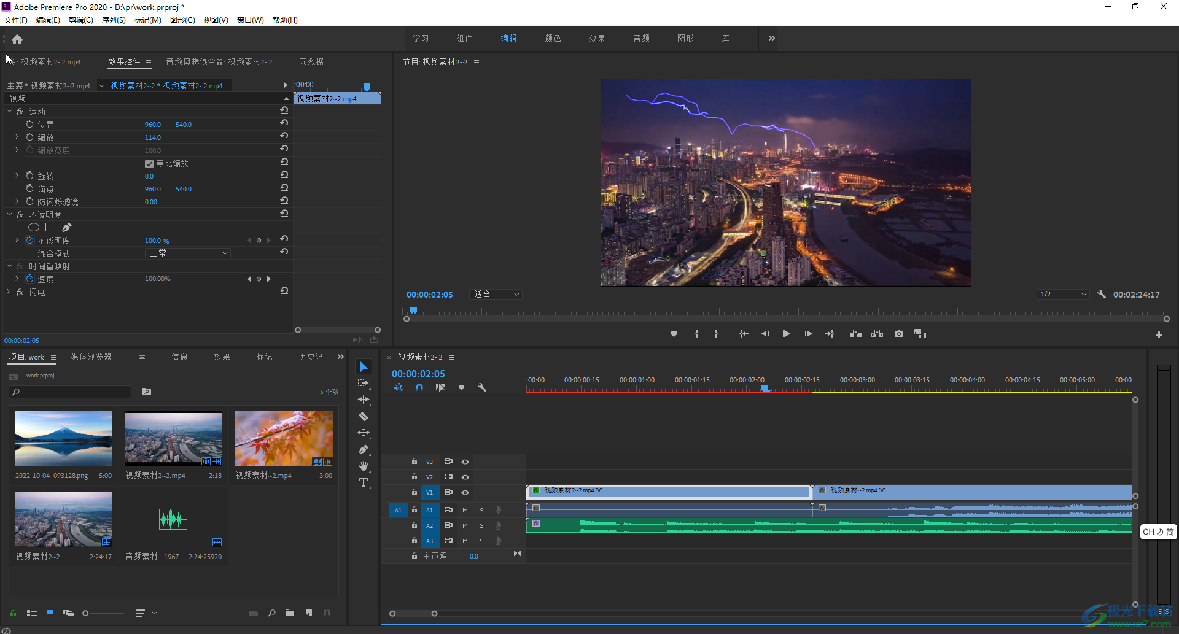Click project search field
The image size is (1179, 634).
click(70, 392)
